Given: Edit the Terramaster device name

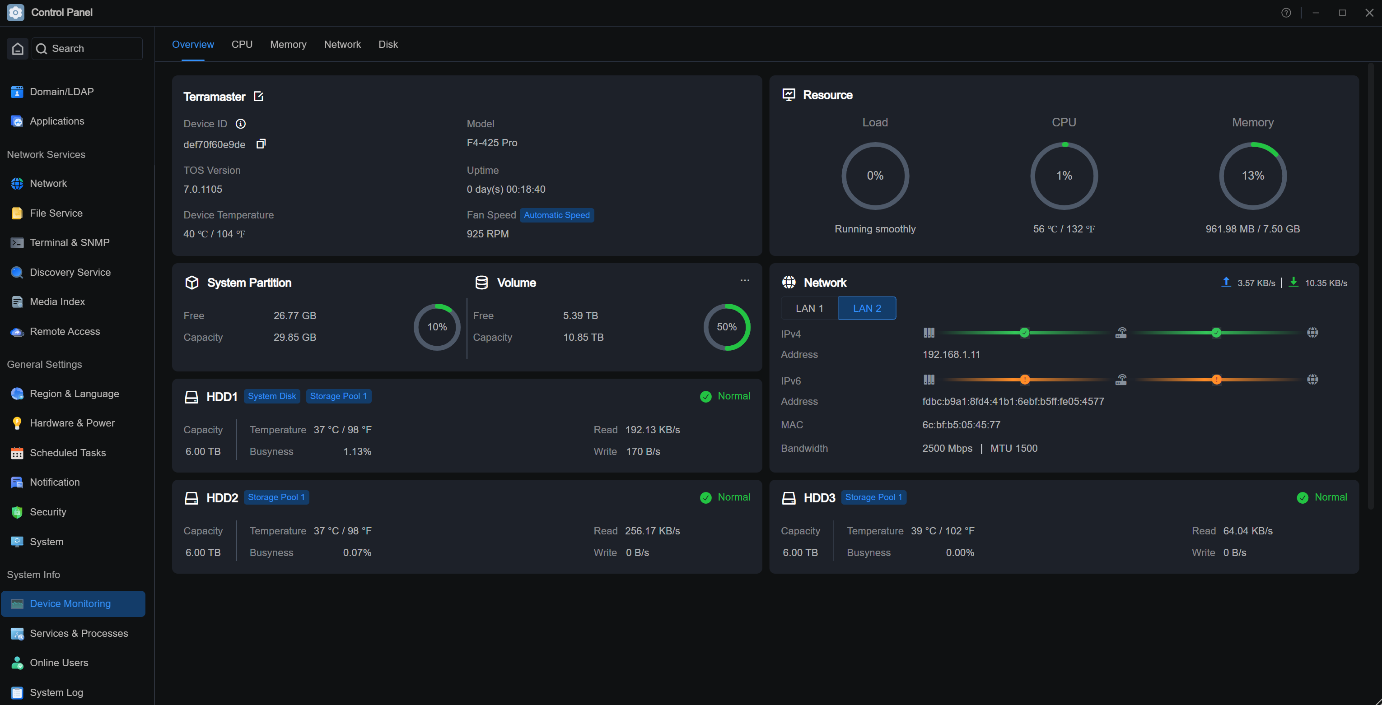Looking at the screenshot, I should coord(259,96).
